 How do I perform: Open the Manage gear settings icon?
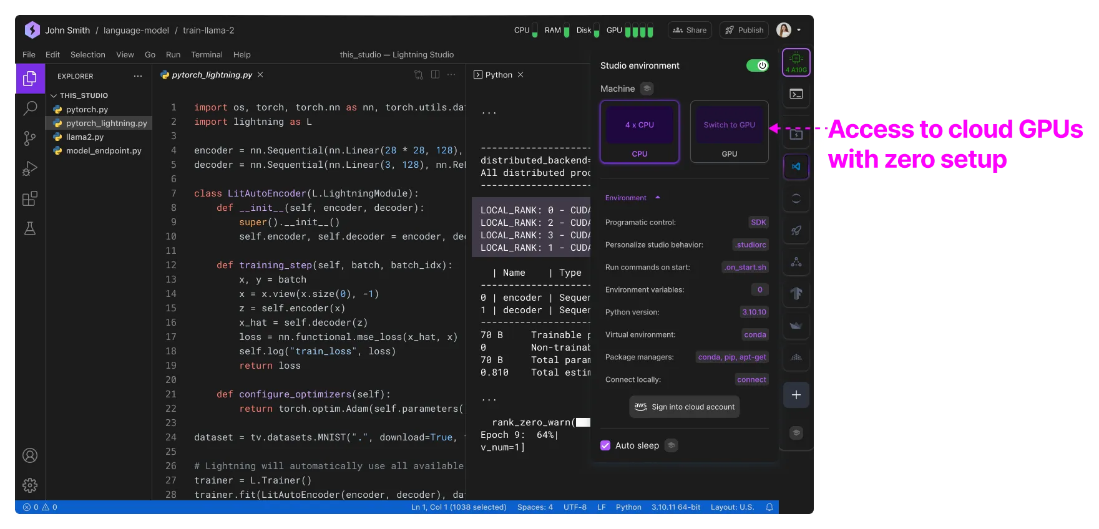click(x=30, y=485)
